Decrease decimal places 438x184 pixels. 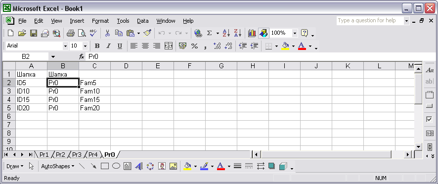228,46
